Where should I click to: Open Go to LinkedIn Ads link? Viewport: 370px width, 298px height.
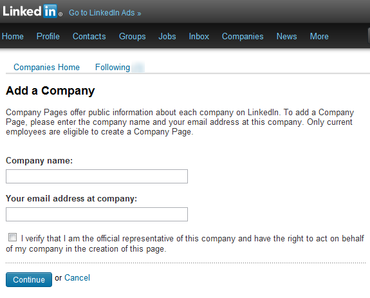click(105, 13)
